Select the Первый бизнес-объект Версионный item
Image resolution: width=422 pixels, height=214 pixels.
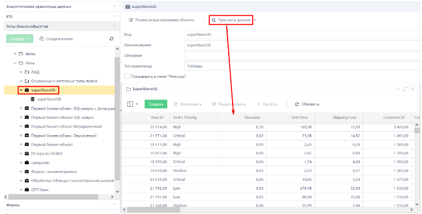click(x=64, y=135)
